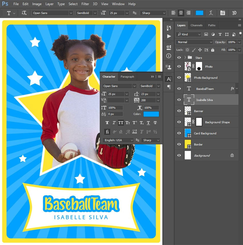This screenshot has width=243, height=245.
Task: Click the lock all layer icon
Action: click(213, 50)
